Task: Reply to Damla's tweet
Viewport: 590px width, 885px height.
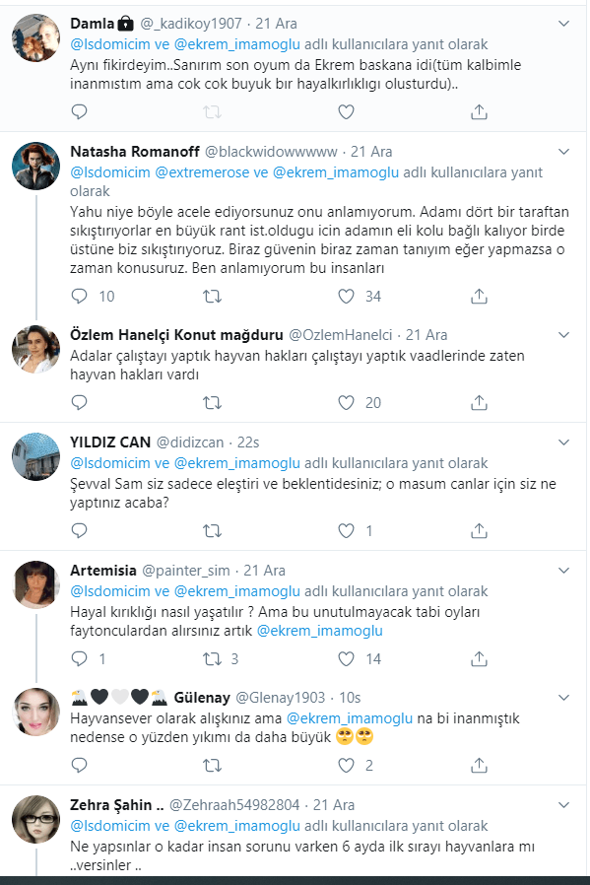Action: [x=79, y=112]
